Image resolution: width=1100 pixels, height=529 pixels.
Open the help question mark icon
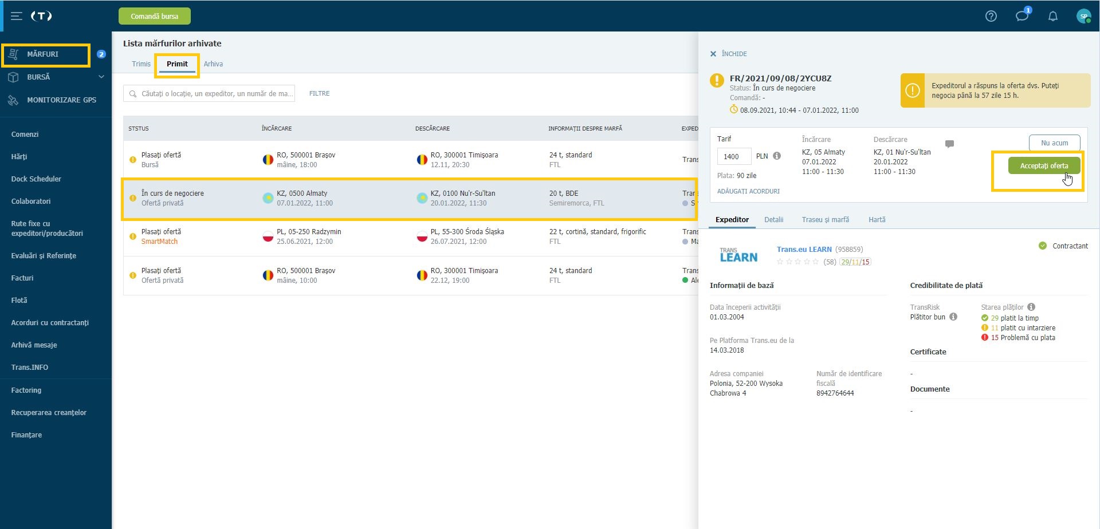coord(991,16)
